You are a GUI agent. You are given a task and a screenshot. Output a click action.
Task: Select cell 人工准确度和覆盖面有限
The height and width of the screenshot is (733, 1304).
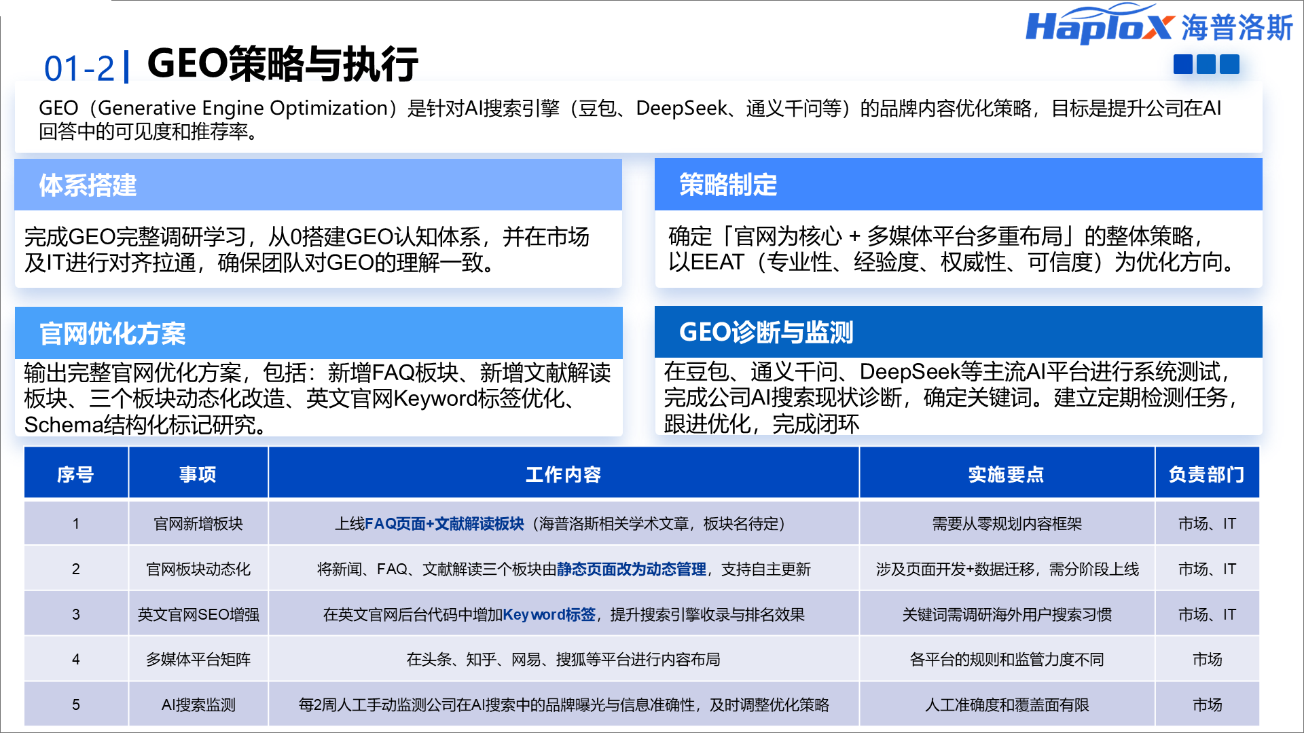pos(1007,704)
